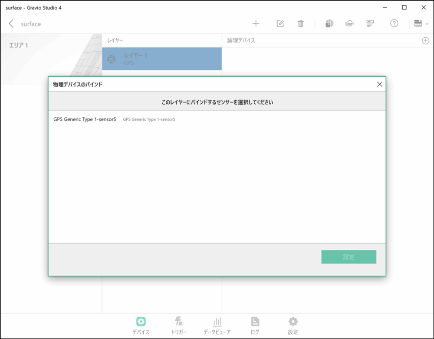This screenshot has height=339, width=434.
Task: Open the データビューア tab
Action: 217,324
